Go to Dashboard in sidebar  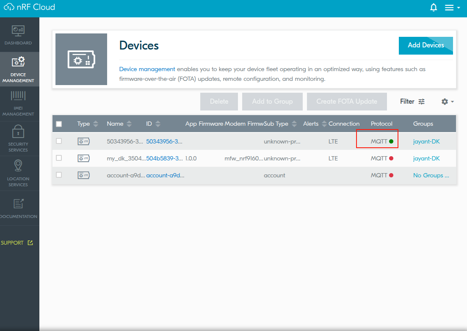click(x=18, y=35)
